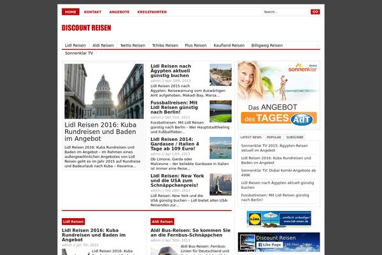Open sidebar news Fussballreisen nach Berlin
Viewport: 382px width, 255px height.
[x=275, y=198]
